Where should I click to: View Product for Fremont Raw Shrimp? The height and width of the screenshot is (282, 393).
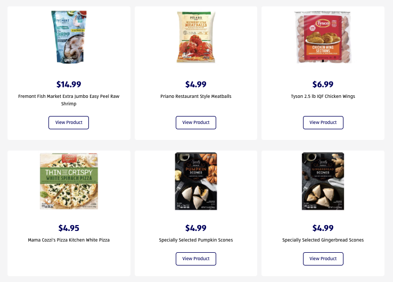69,122
